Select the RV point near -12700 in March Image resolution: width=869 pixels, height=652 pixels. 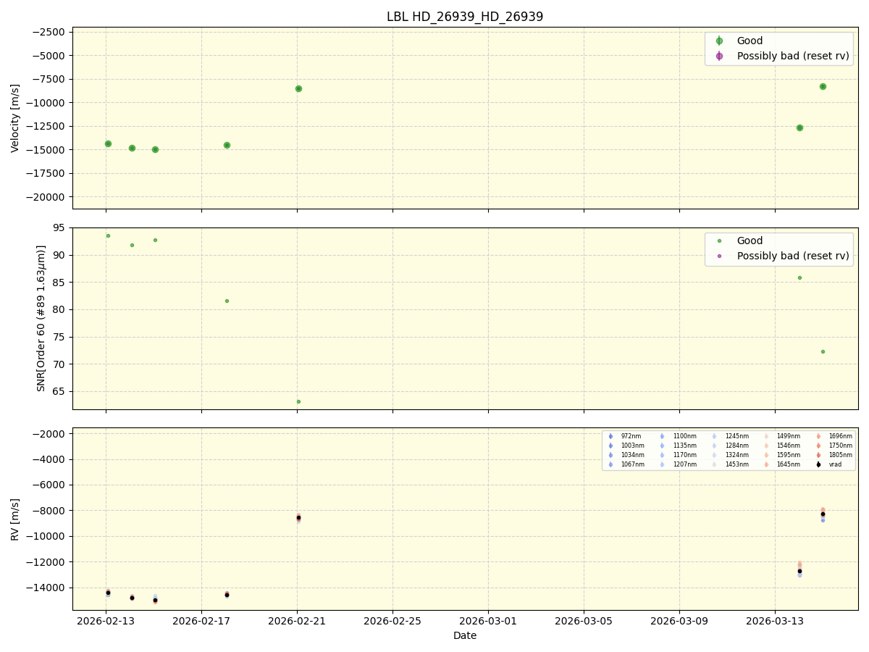(x=799, y=571)
